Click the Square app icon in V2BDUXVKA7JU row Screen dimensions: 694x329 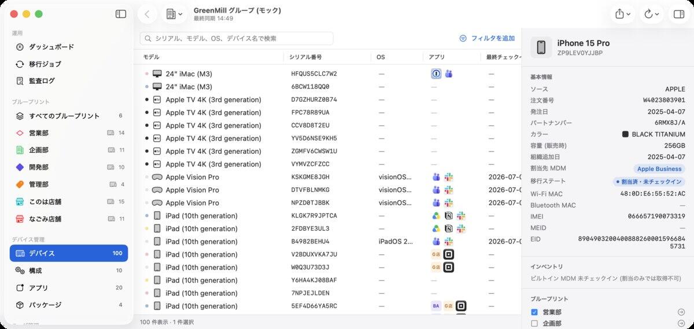click(449, 254)
